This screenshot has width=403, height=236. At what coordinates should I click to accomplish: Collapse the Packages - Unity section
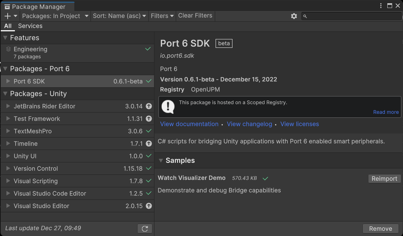5,94
